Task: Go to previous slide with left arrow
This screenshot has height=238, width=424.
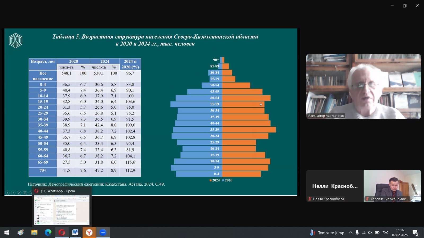Action: (7, 193)
